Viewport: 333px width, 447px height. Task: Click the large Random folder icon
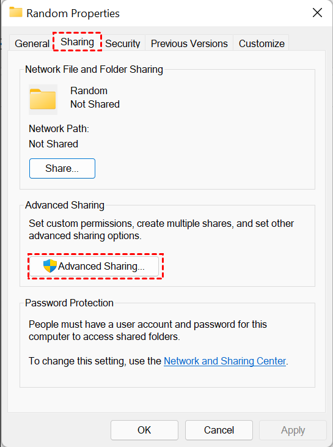43,100
